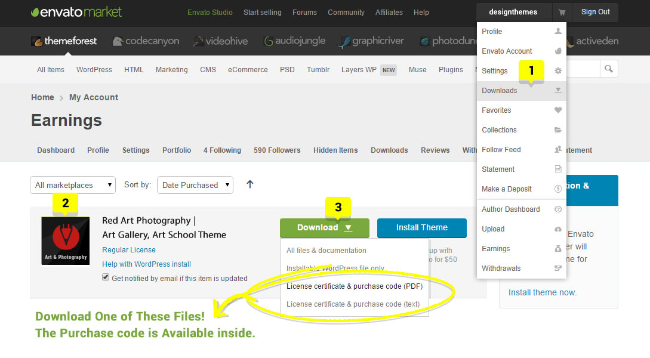Click the Upload cloud icon in the menu
The image size is (650, 358).
(x=557, y=229)
